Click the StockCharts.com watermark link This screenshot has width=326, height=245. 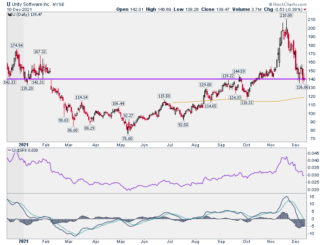[x=288, y=4]
